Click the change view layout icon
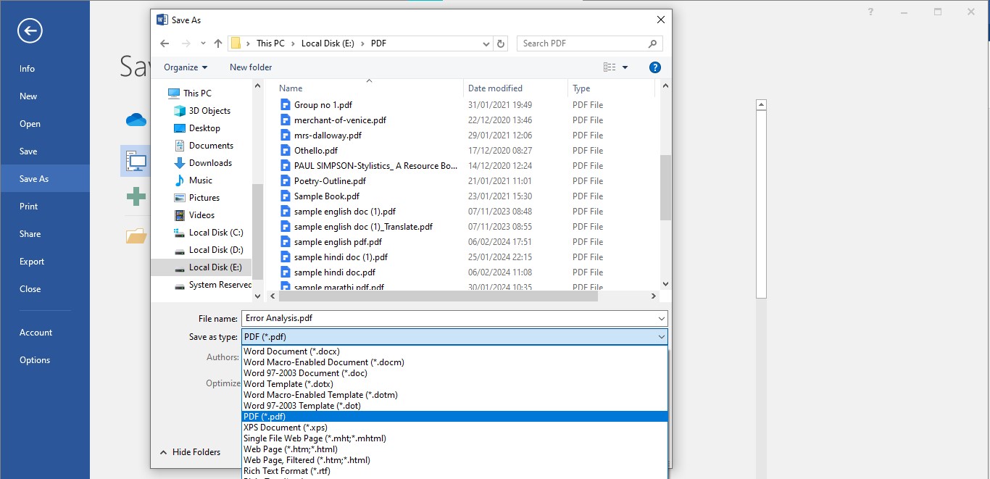 click(x=610, y=67)
